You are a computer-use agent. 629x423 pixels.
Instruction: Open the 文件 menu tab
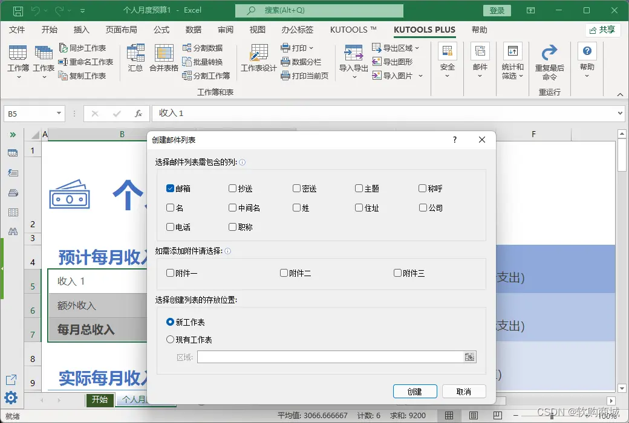(x=17, y=30)
